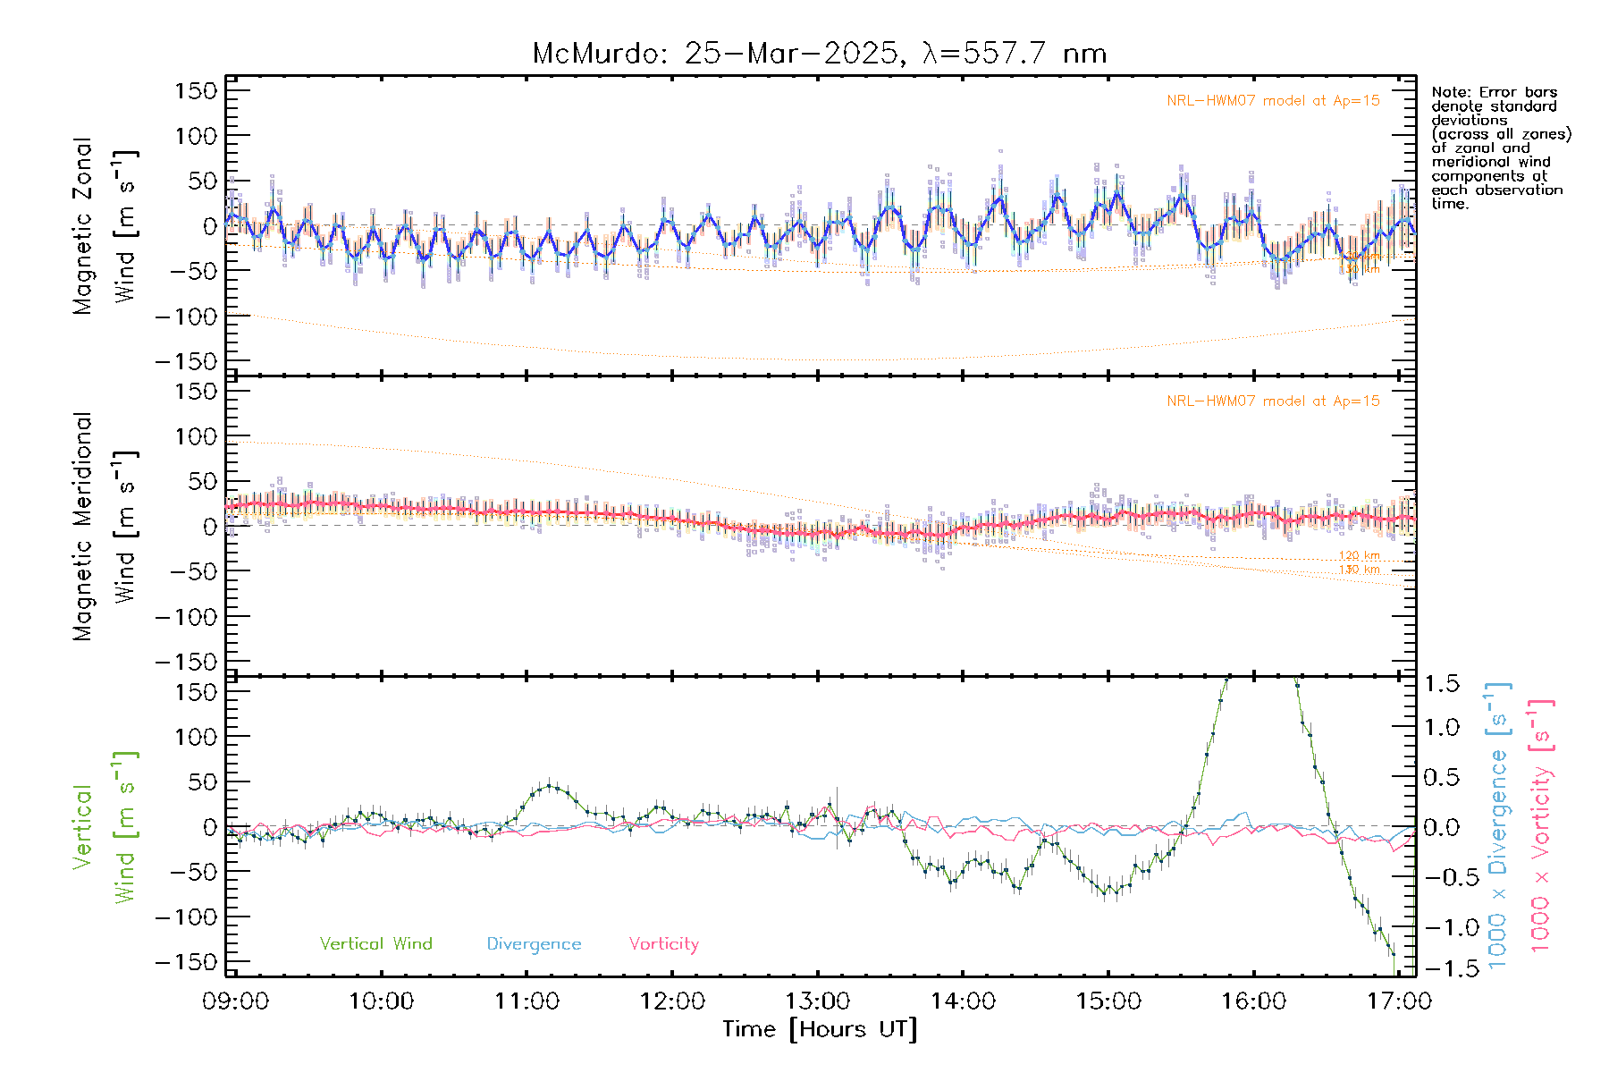Click the 13:00 time axis label

(x=817, y=1001)
